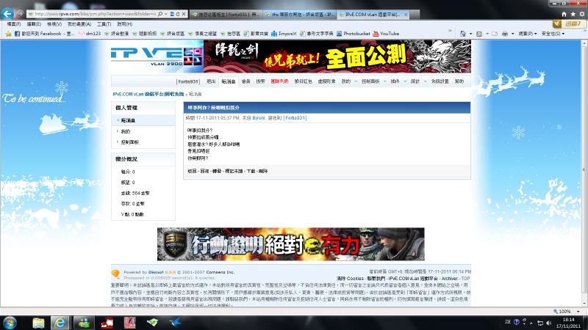
Task: Open the 安全性(S) dropdown
Action: 553,34
